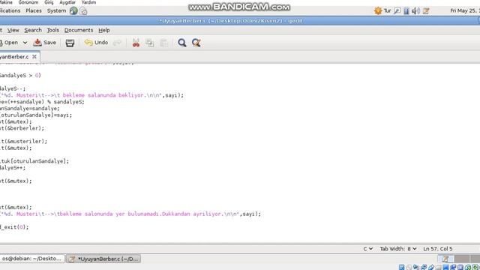Click VirtualBox USB status icon
The image size is (480, 270).
coord(431,267)
